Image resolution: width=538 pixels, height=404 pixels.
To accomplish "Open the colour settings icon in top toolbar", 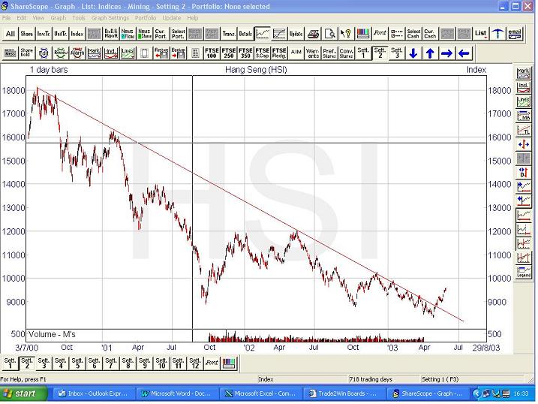I will click(363, 34).
